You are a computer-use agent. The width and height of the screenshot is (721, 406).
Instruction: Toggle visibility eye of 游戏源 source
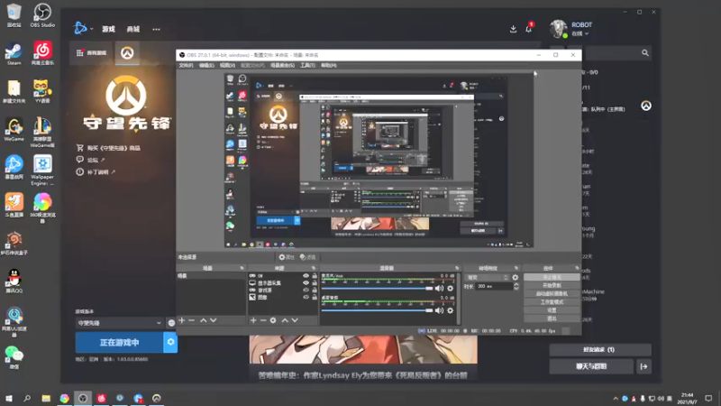tap(306, 290)
